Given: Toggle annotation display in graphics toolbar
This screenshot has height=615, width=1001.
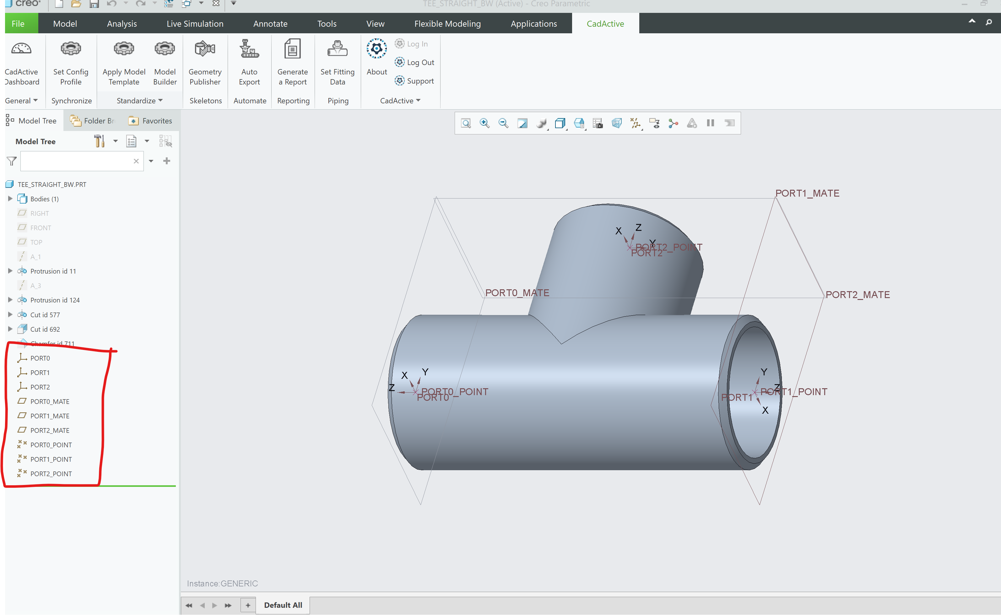Looking at the screenshot, I should 654,123.
